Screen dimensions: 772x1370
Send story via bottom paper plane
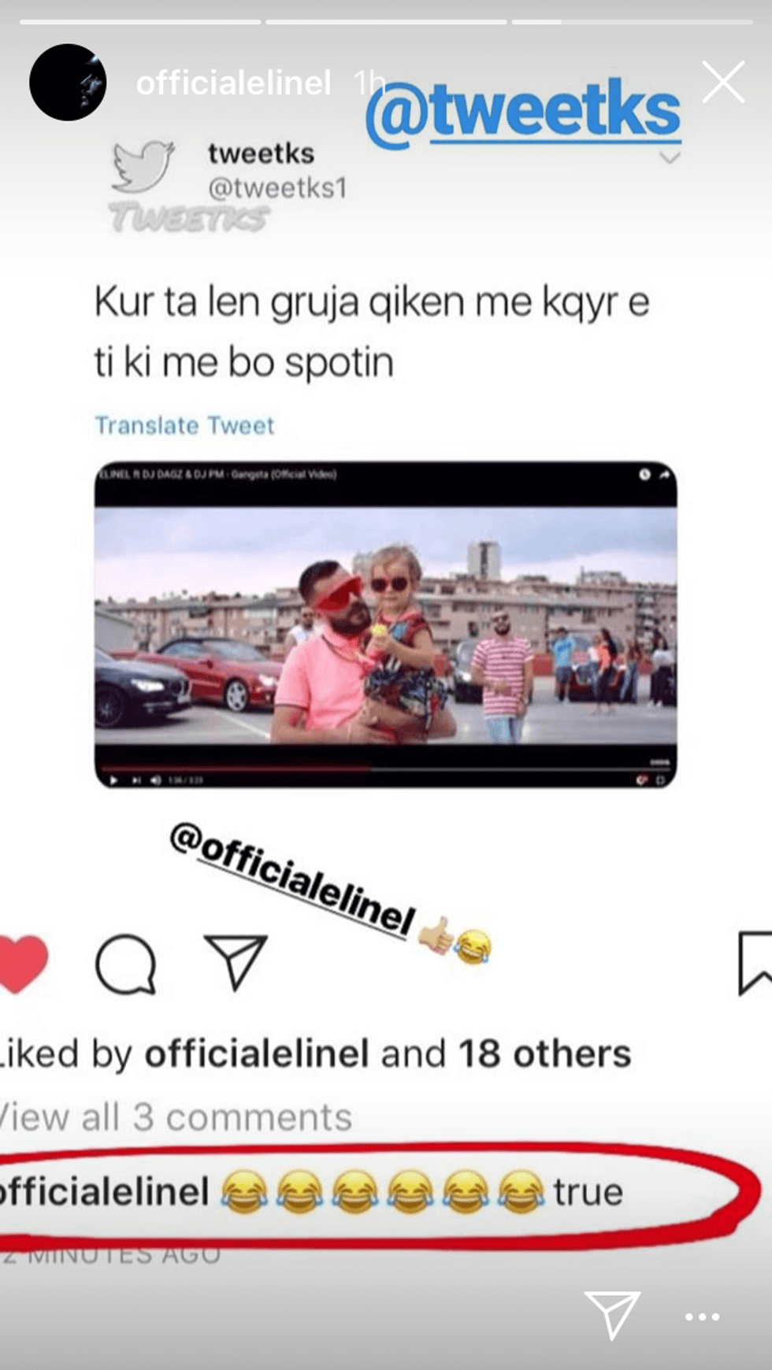pyautogui.click(x=612, y=1314)
